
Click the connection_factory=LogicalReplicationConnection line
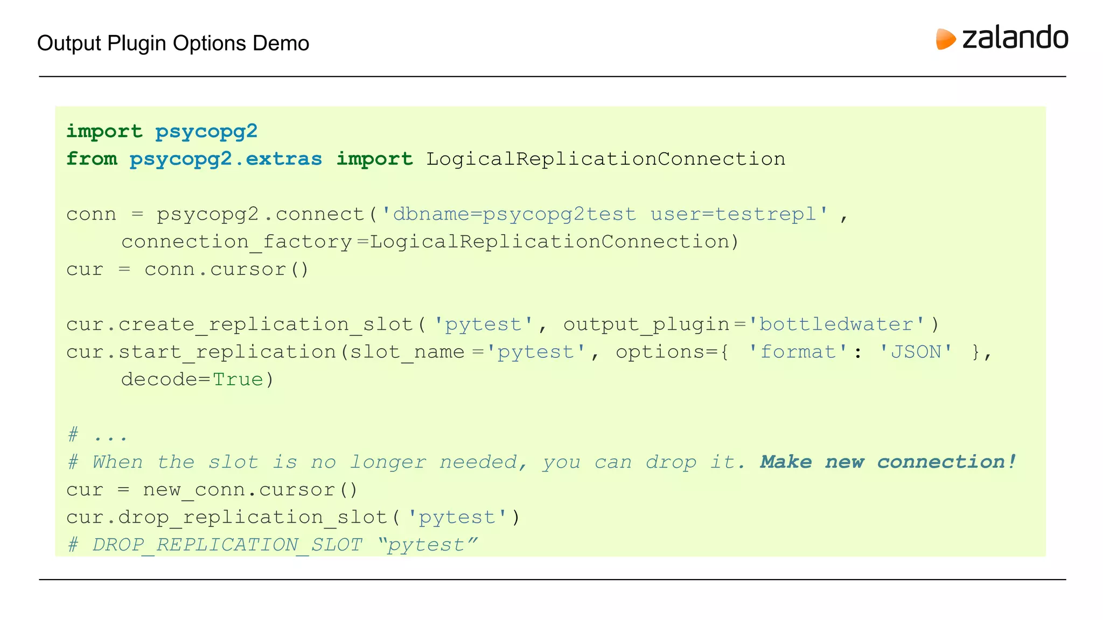click(x=430, y=242)
